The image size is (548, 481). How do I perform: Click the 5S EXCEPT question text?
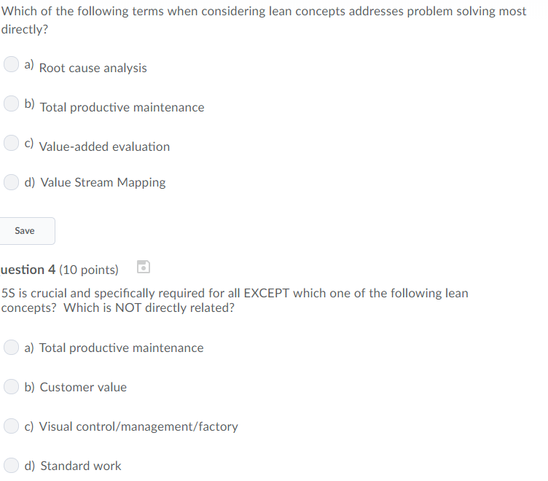click(x=235, y=300)
